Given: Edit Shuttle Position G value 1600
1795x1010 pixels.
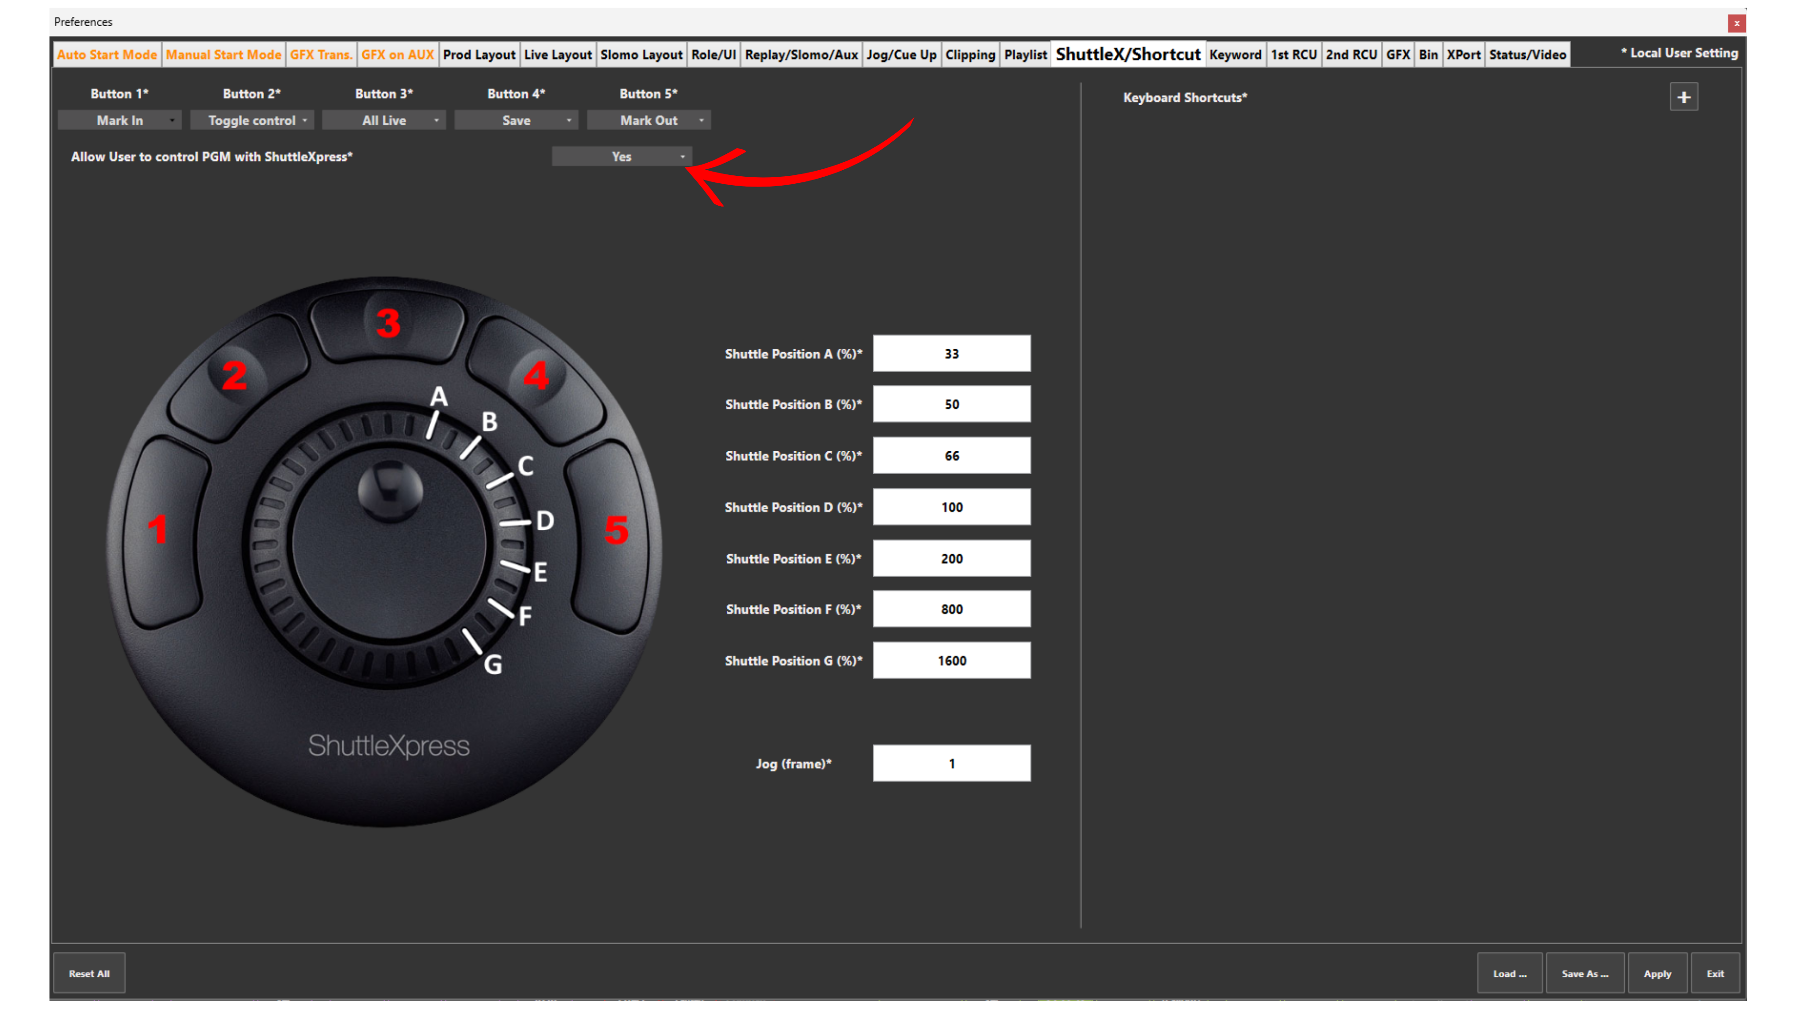Looking at the screenshot, I should 952,661.
